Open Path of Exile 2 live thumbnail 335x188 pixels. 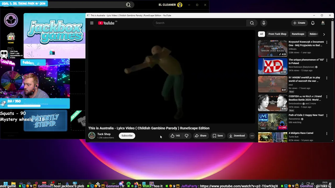272,122
